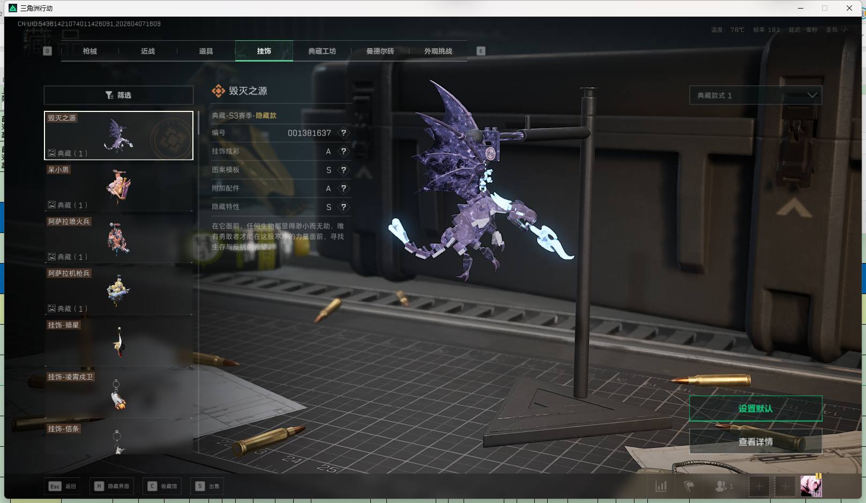This screenshot has height=503, width=866.
Task: Click the player avatar portrait
Action: coord(811,486)
